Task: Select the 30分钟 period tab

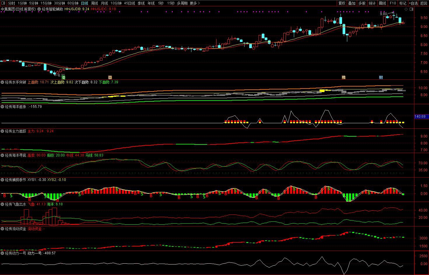Action: coord(60,3)
